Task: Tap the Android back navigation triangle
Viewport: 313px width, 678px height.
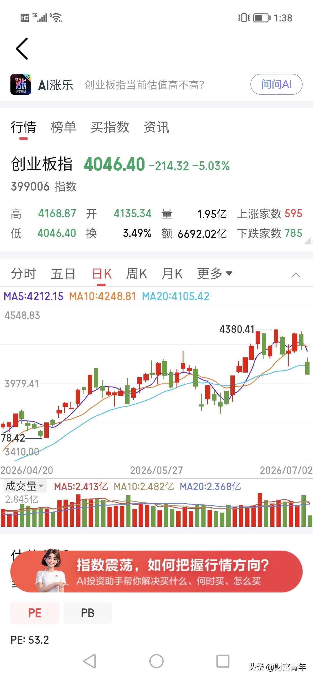Action: tap(90, 661)
